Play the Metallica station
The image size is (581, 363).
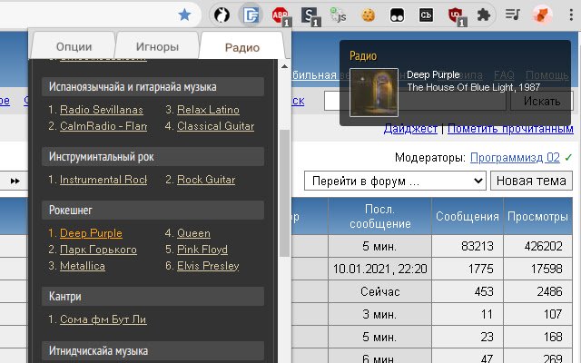click(83, 266)
